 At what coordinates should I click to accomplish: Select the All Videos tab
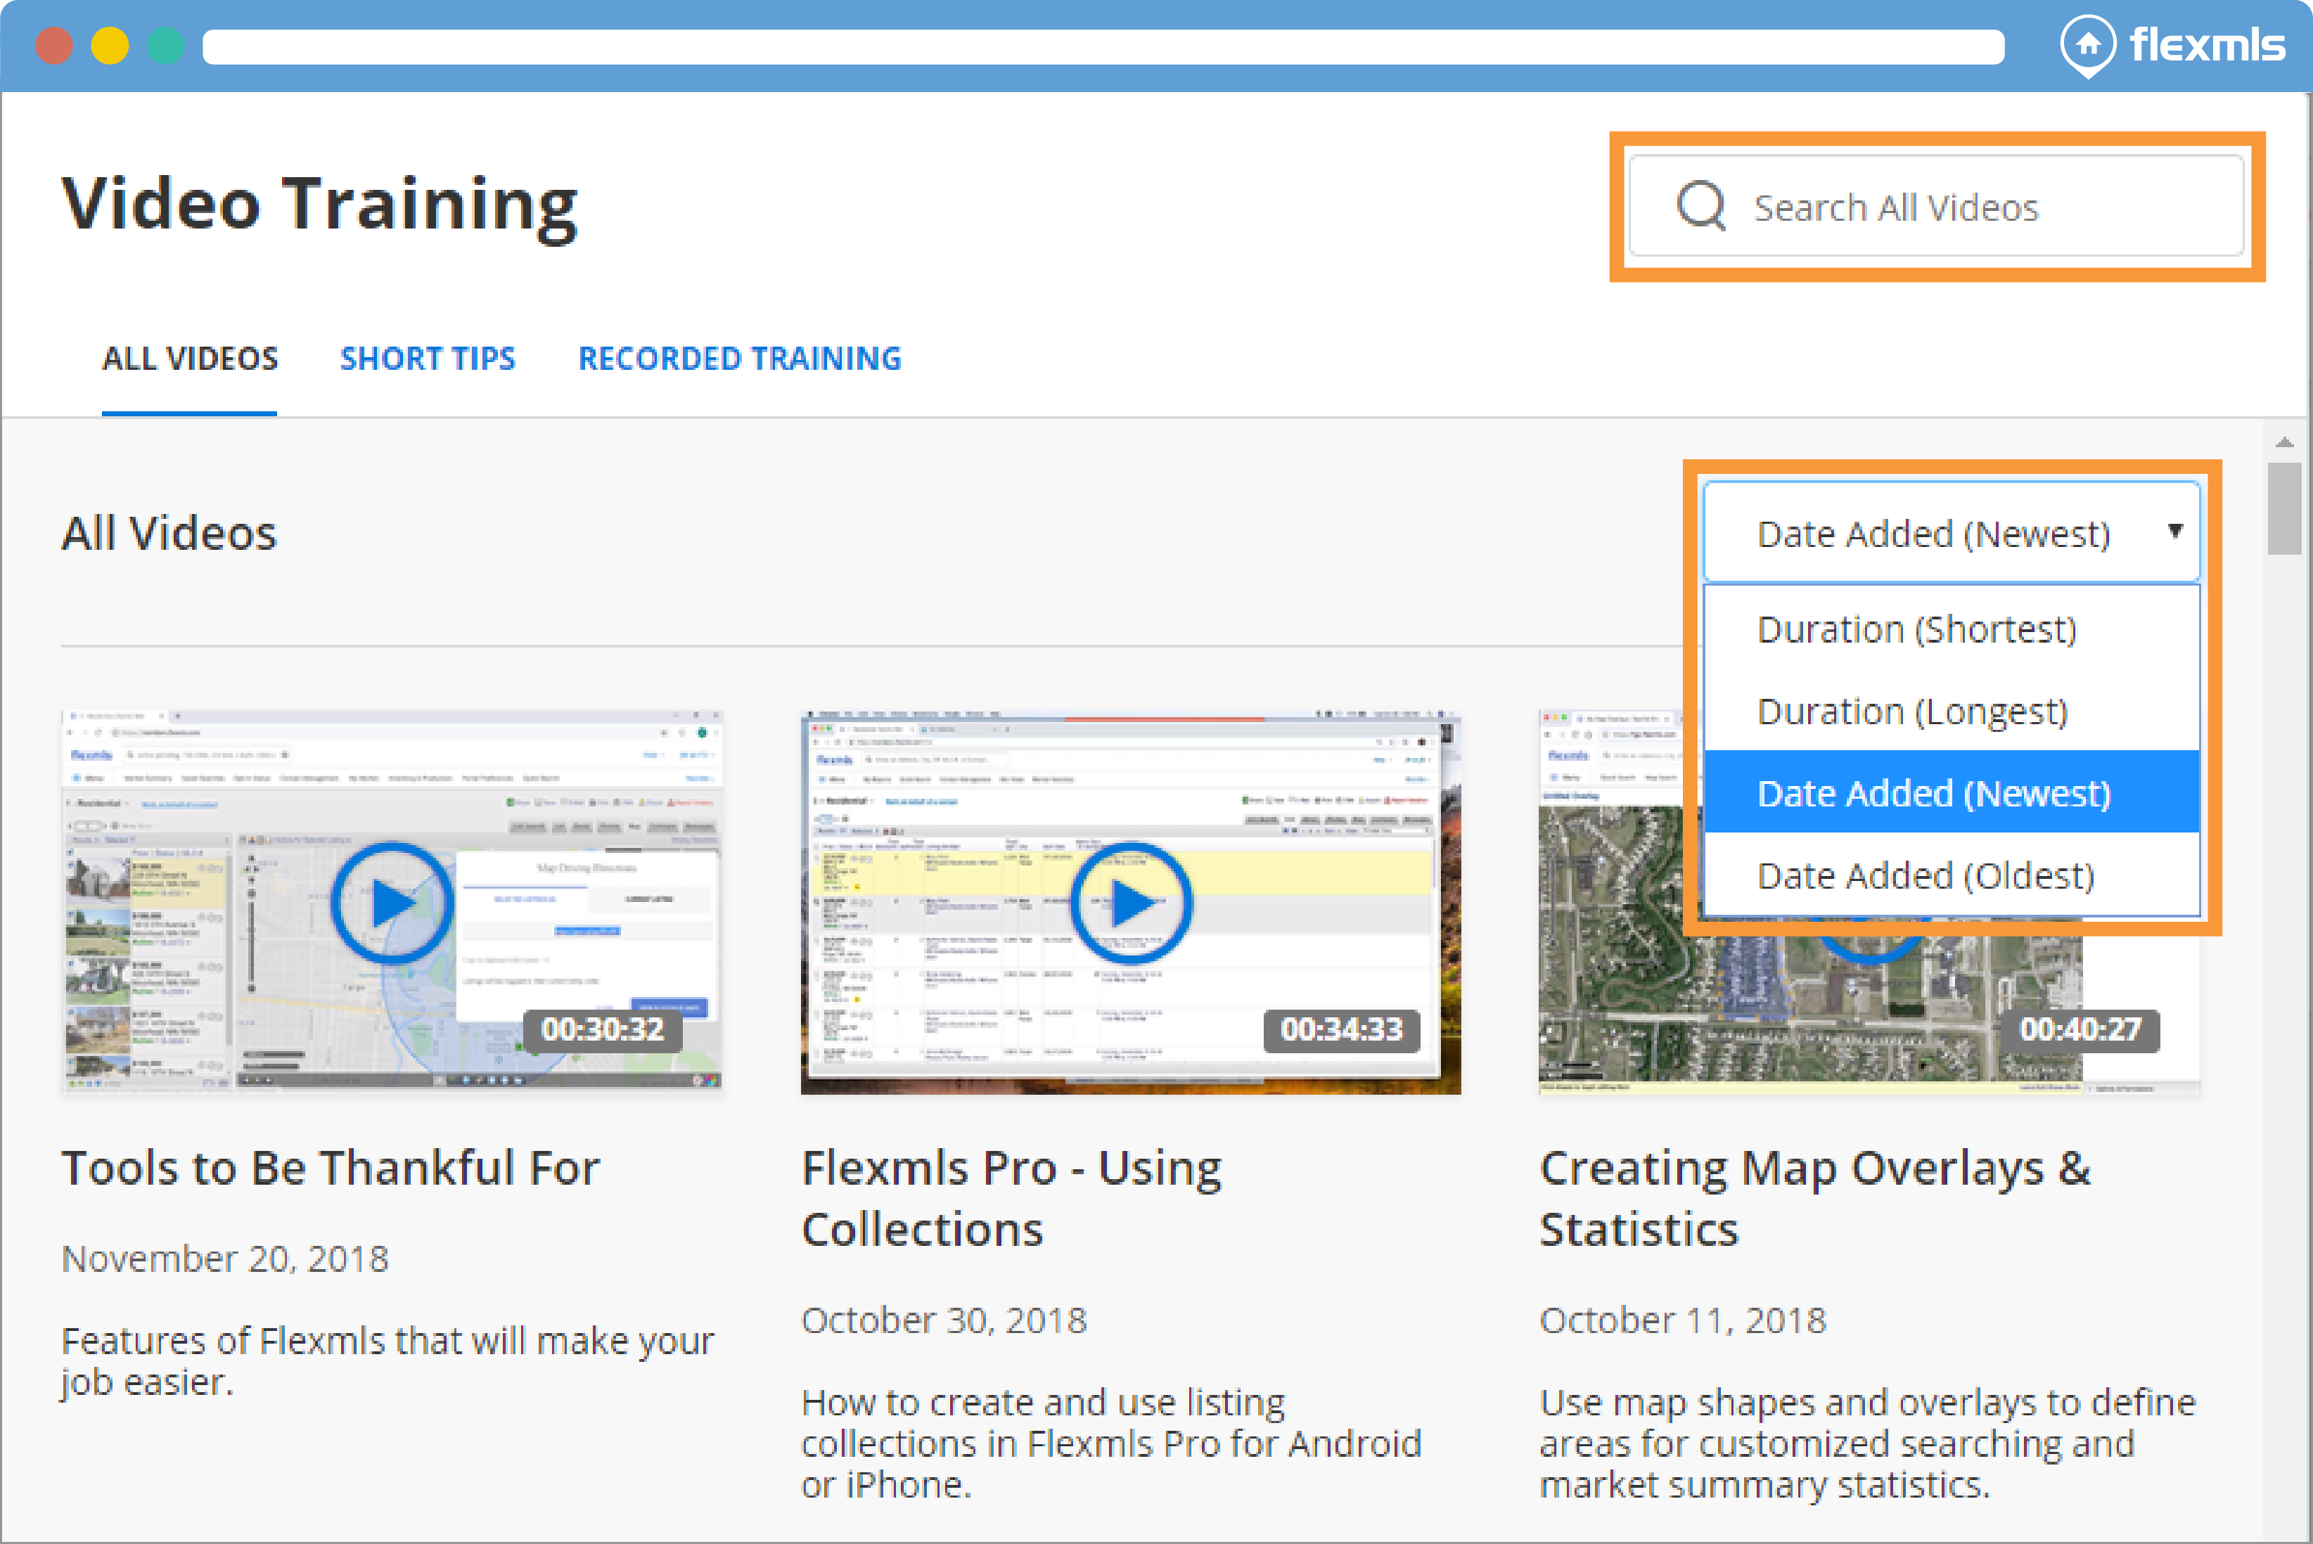click(x=190, y=359)
